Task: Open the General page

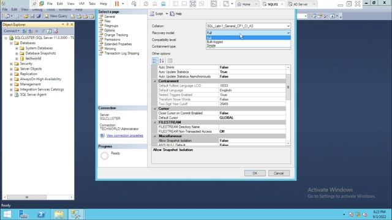Action: click(x=110, y=16)
